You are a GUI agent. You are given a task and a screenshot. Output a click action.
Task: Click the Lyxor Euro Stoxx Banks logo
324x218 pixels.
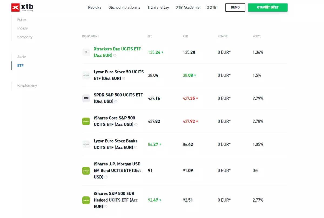point(86,144)
